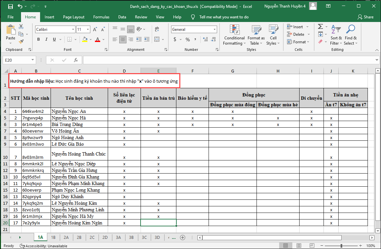Click Tell me what you want to do

(224, 17)
